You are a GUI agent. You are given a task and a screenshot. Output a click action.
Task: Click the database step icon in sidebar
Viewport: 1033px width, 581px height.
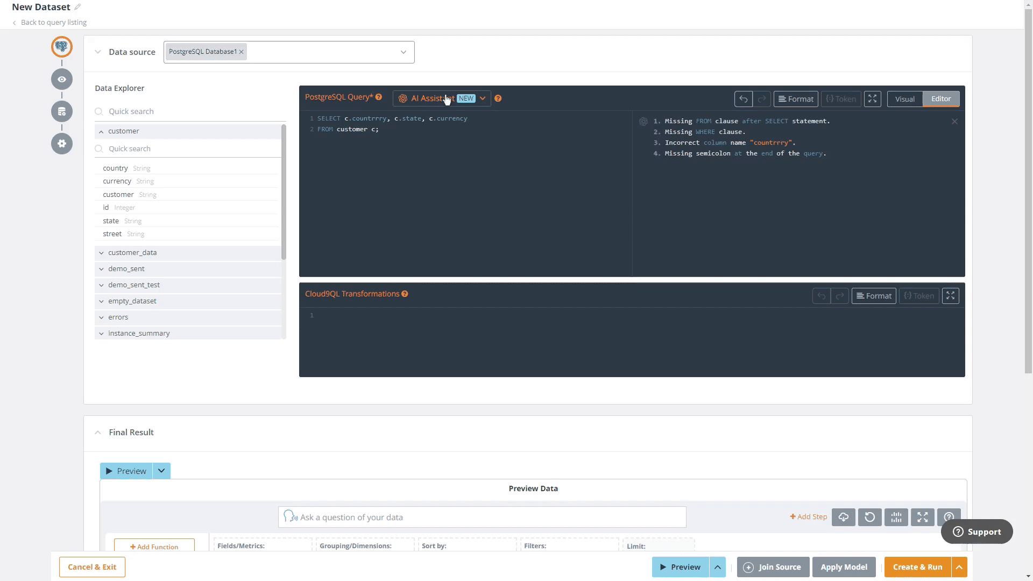coord(62,111)
